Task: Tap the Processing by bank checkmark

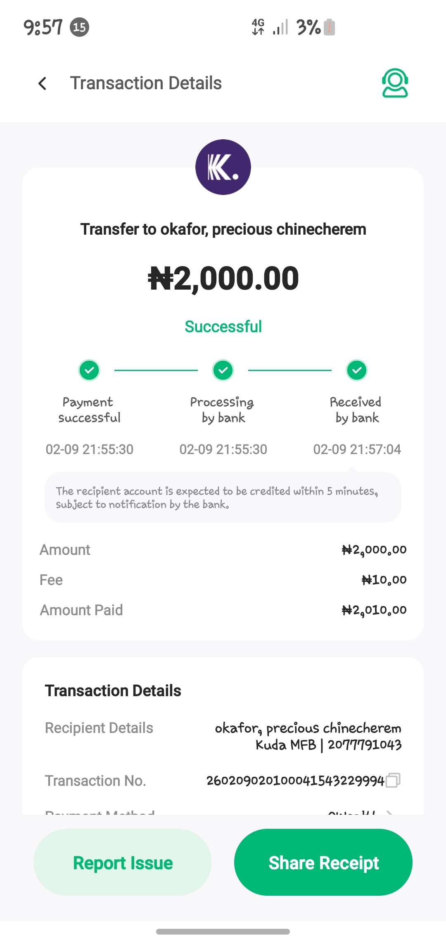Action: [x=223, y=370]
